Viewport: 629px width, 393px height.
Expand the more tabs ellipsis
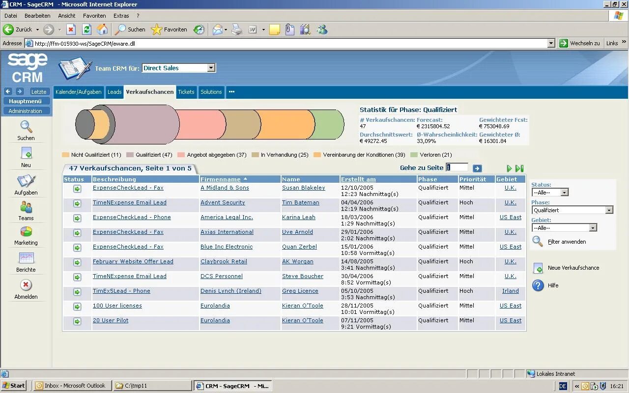[231, 92]
